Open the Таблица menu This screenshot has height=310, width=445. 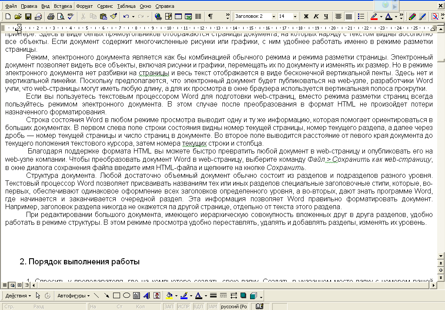coord(126,6)
